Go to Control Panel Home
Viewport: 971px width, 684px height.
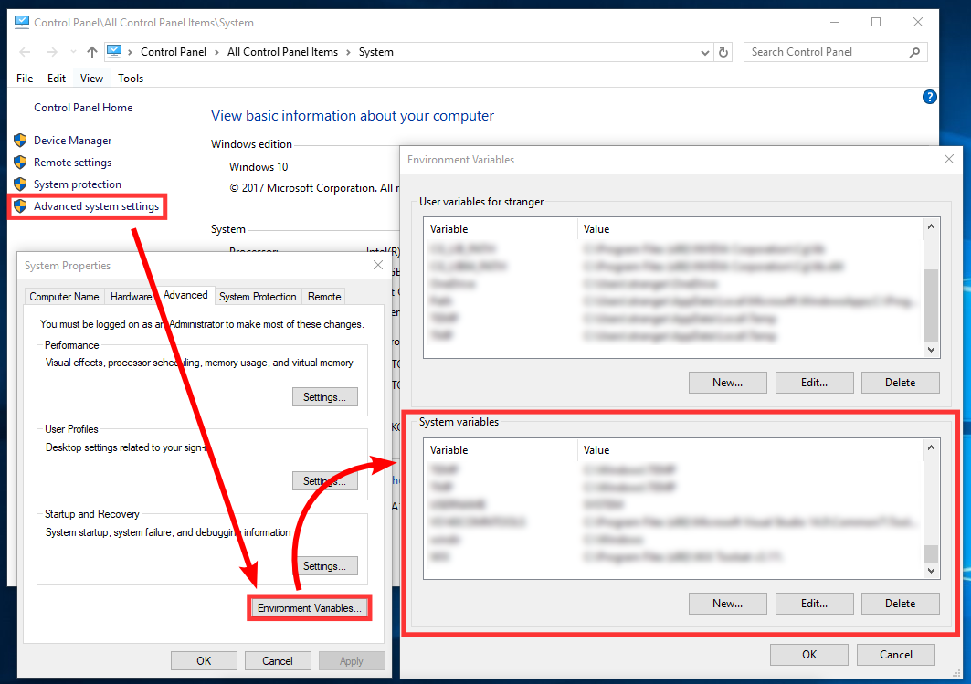(83, 107)
